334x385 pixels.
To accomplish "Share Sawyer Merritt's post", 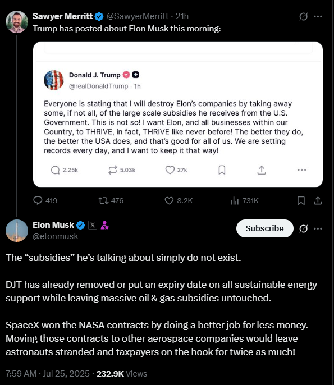I will 318,200.
